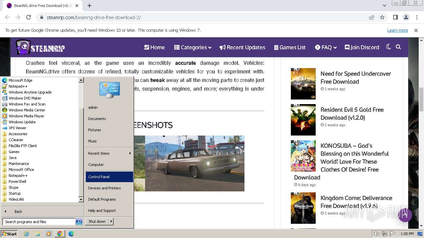Launch Notepad++ program entry with icon
Screen dimensions: 424x238
click(18, 86)
